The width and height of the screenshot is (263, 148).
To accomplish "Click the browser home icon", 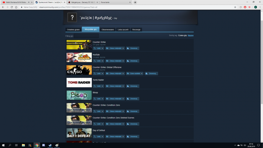I will [x=16, y=7].
